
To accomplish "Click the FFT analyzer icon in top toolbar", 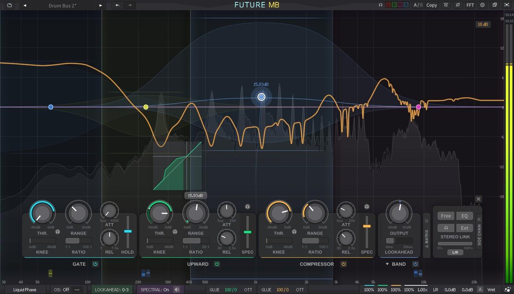I will [470, 5].
